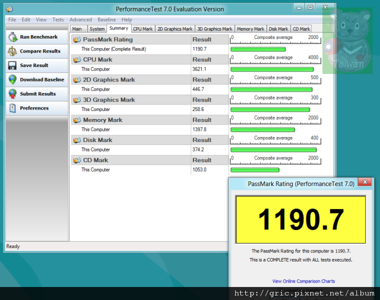Click the 2D Graphics Mark row icon
The width and height of the screenshot is (380, 300).
coord(77,80)
